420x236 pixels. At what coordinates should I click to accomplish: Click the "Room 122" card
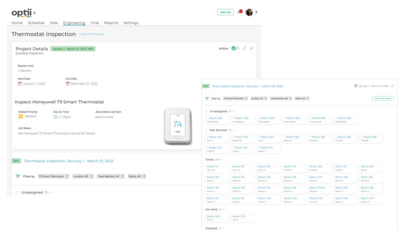(x=371, y=168)
